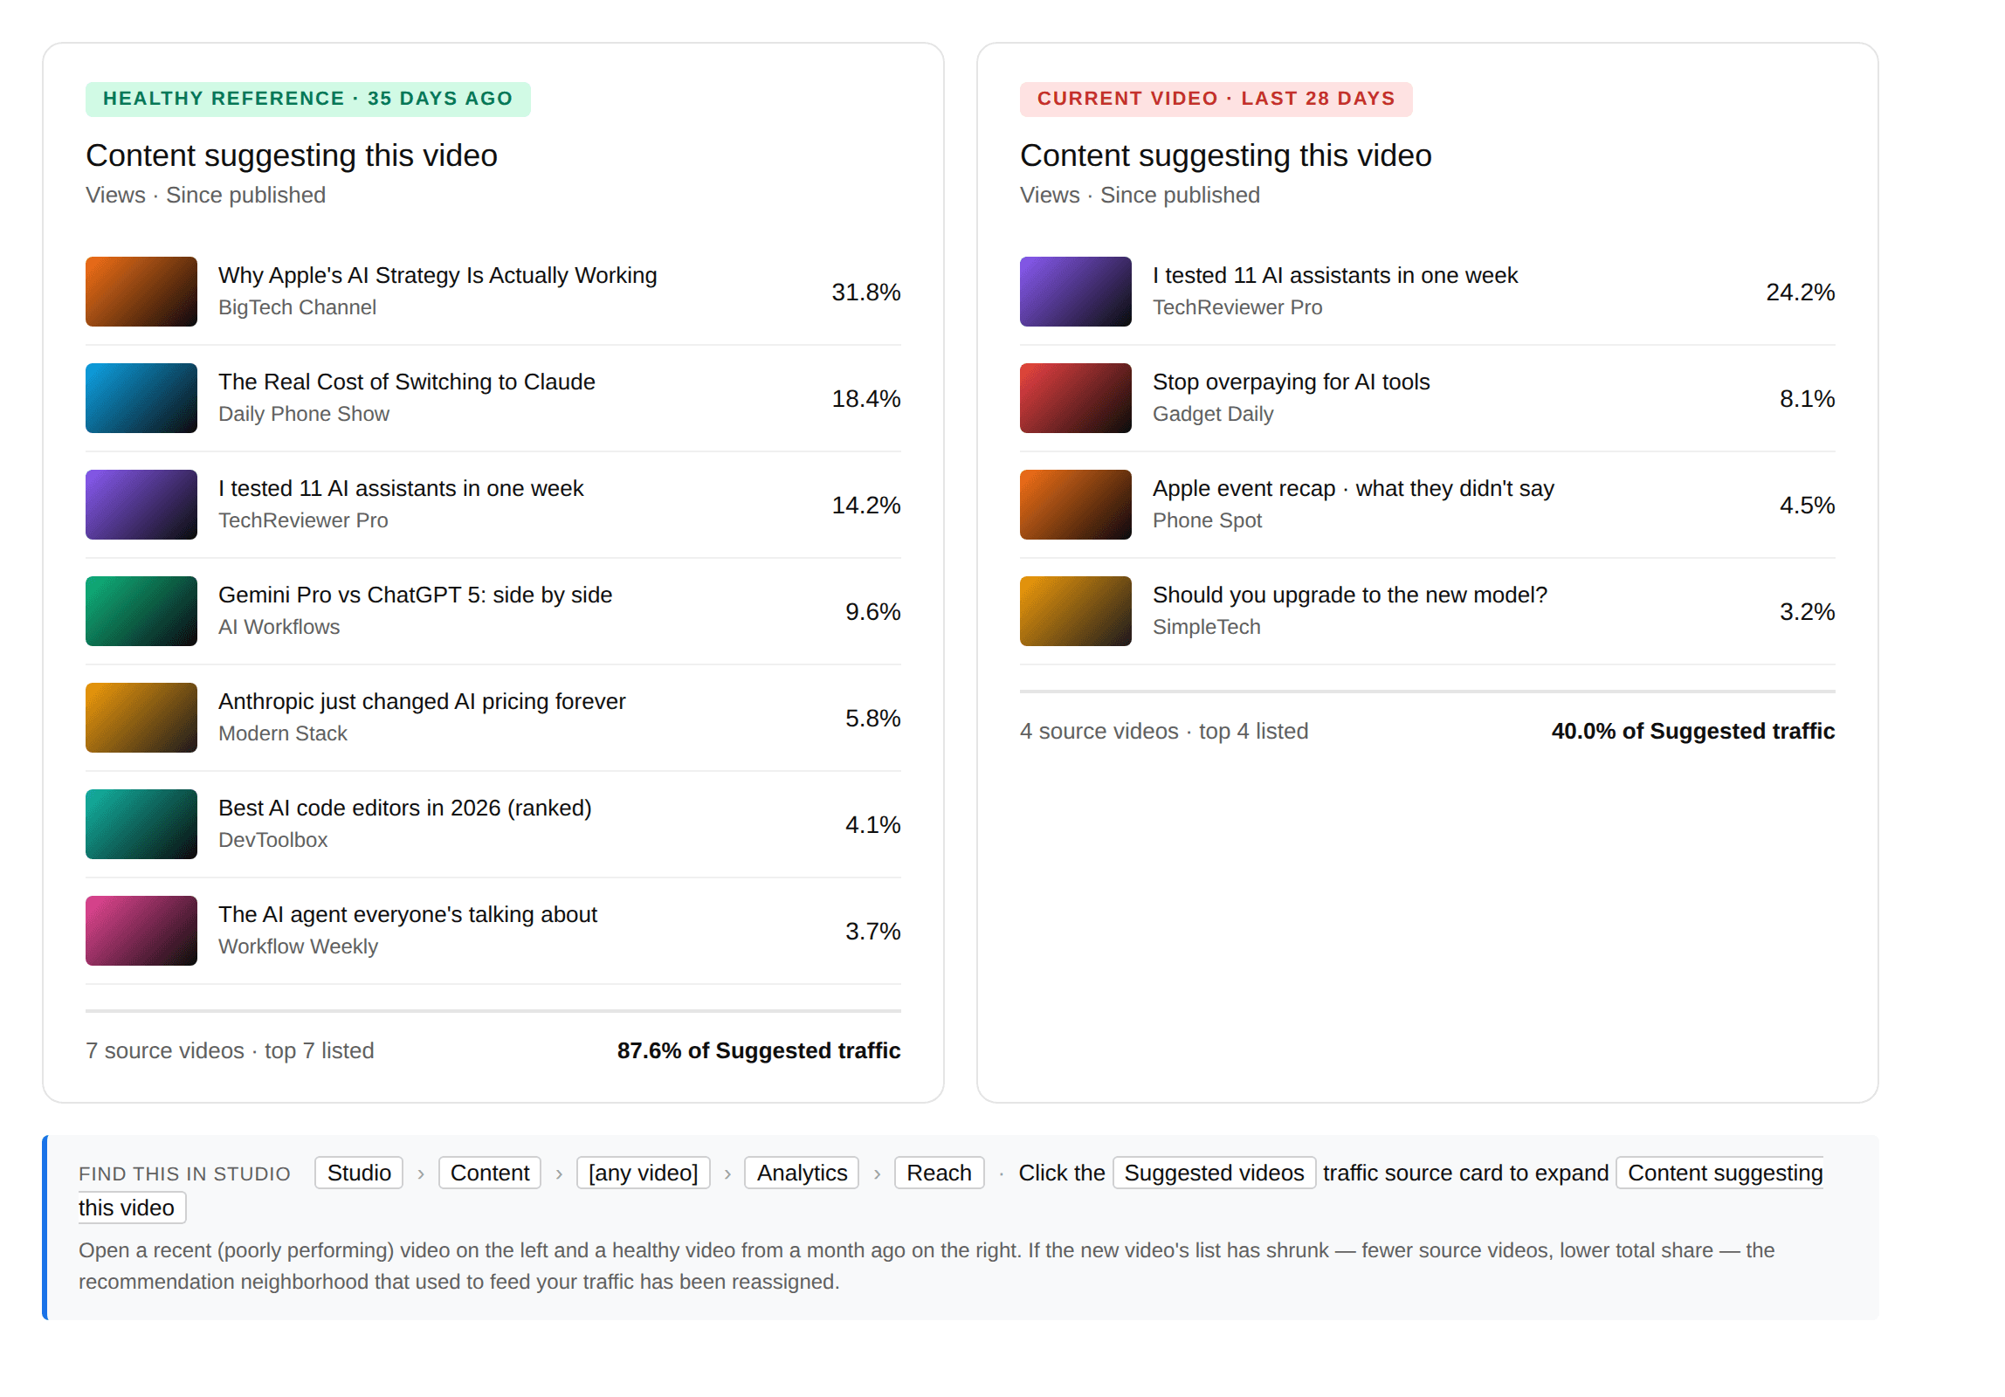Click Best AI code editors in 2026 (ranked) title
The height and width of the screenshot is (1397, 2005).
click(x=405, y=808)
